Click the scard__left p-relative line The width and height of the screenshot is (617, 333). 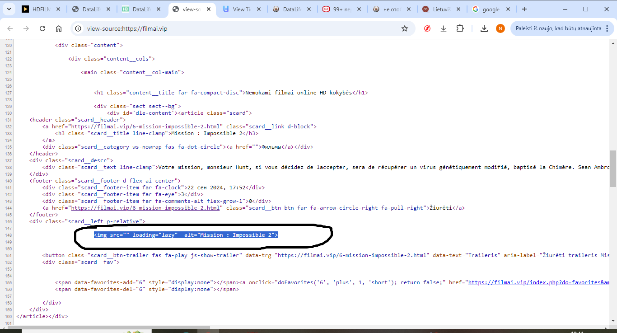(87, 221)
